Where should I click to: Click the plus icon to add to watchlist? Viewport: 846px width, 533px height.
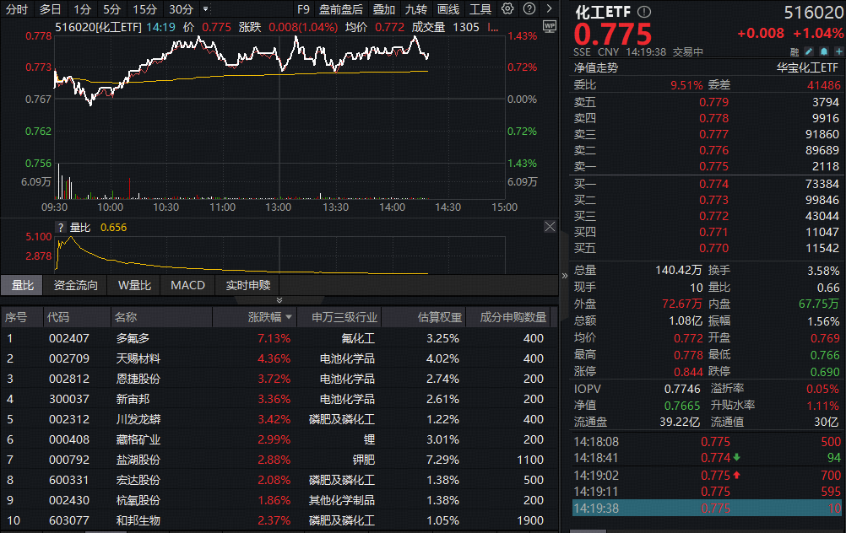tap(840, 52)
